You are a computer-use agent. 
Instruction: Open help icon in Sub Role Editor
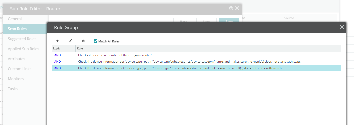[231, 8]
